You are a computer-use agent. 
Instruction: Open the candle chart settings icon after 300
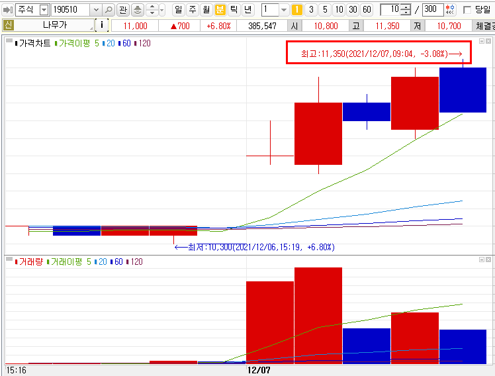451,9
